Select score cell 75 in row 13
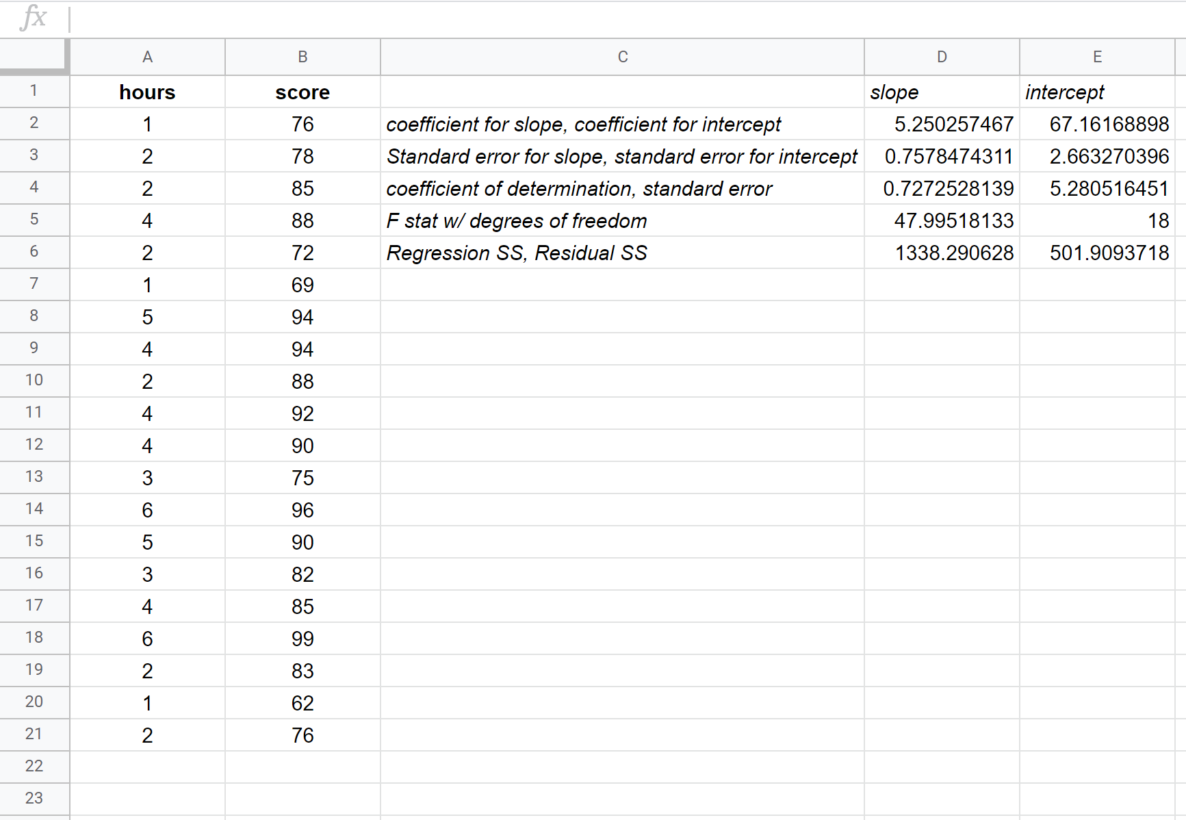The height and width of the screenshot is (820, 1186). coord(302,478)
